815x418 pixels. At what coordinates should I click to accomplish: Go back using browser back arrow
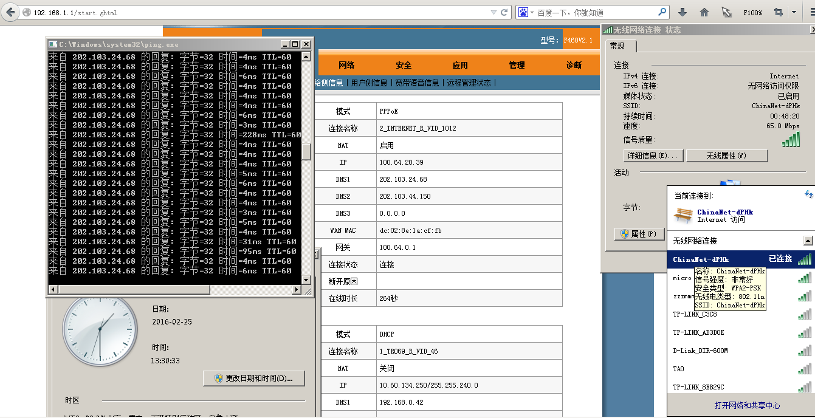coord(11,12)
